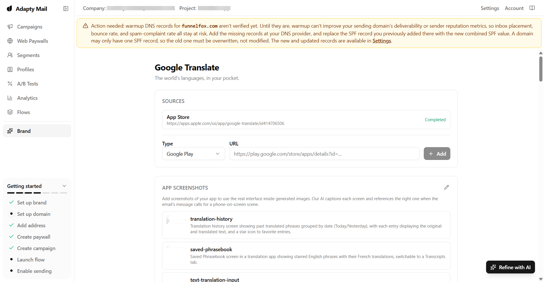
Task: Select the Set up brand checklist step
Action: click(32, 202)
